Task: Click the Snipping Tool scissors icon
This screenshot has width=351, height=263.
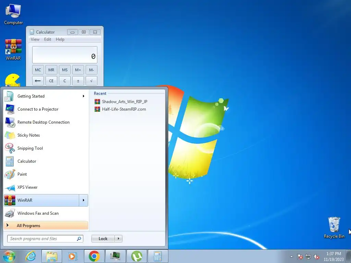Action: coord(10,148)
